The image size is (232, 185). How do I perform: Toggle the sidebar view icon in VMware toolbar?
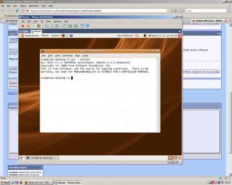pyautogui.click(x=65, y=26)
